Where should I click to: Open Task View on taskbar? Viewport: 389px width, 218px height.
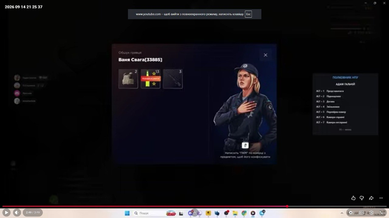pyautogui.click(x=181, y=213)
